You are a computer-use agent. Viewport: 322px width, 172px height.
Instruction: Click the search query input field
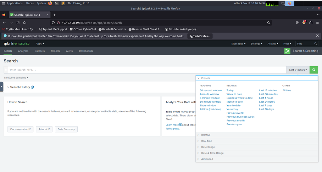pos(147,70)
